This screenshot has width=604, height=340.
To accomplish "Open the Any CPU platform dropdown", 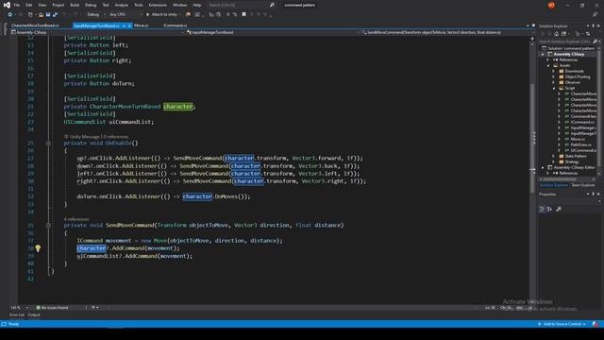I will (x=126, y=15).
